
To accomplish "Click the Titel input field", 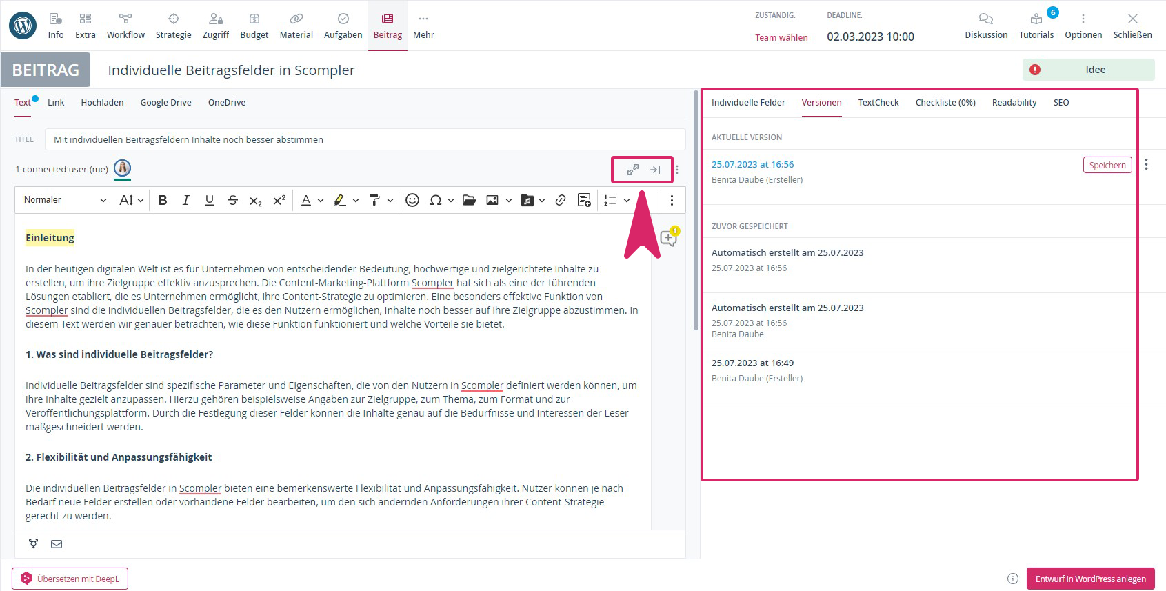I will (365, 139).
